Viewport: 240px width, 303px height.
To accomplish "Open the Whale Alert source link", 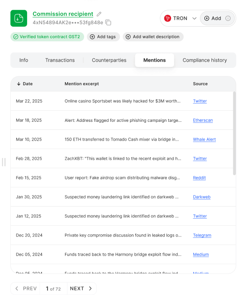I will click(204, 139).
